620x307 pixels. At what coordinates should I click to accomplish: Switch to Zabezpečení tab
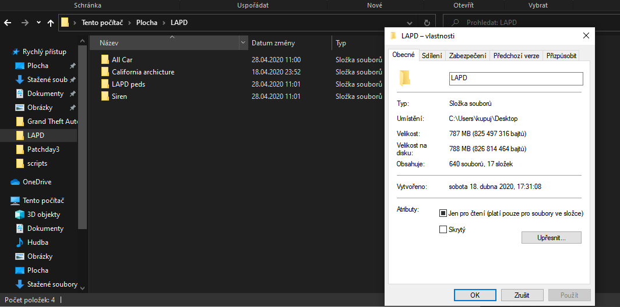click(x=468, y=56)
